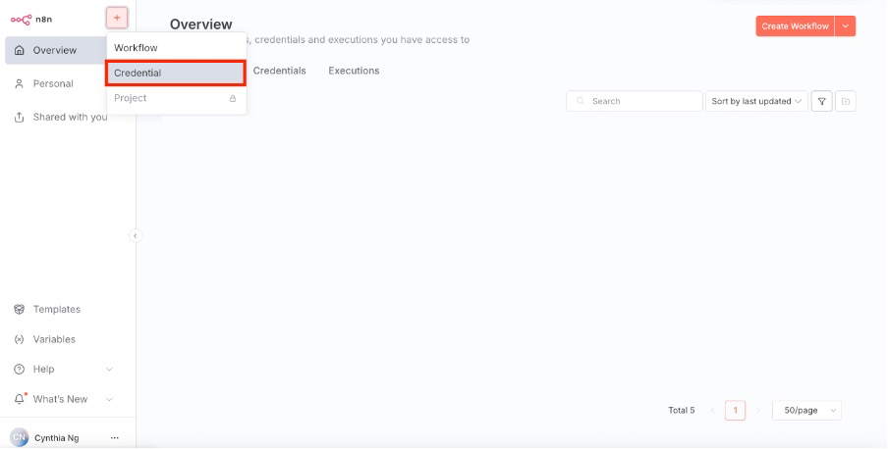
Task: Open the filter icon next to sort
Action: point(821,101)
